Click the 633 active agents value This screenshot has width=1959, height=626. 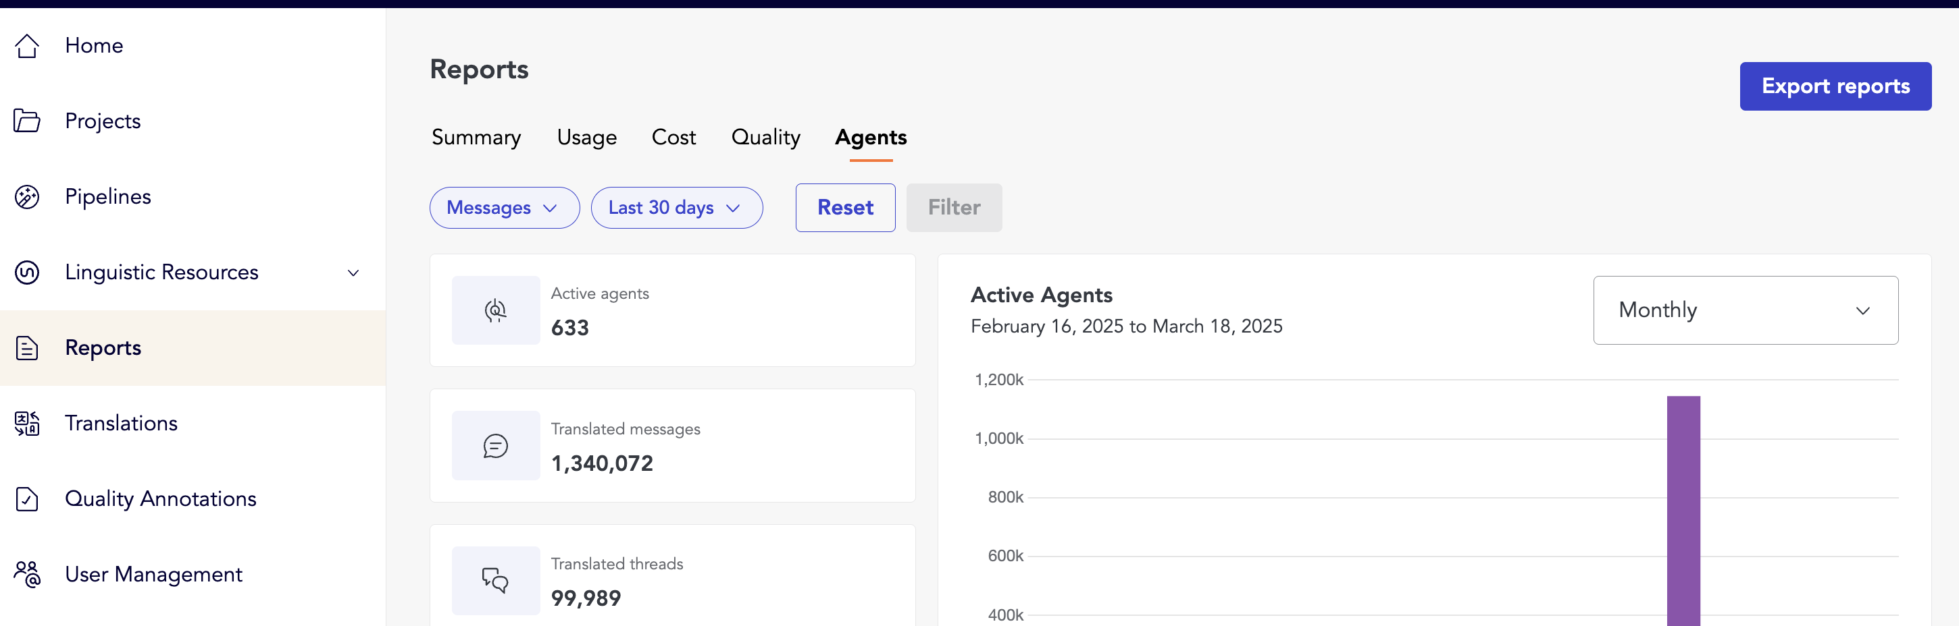point(569,329)
